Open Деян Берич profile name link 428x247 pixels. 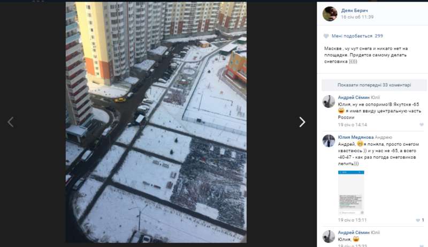[x=354, y=10]
